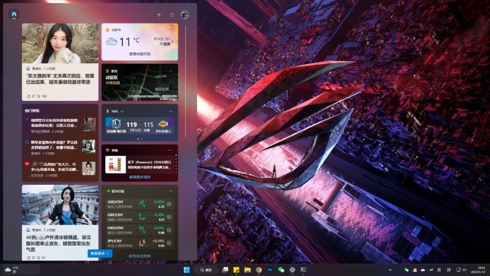This screenshot has height=276, width=490.
Task: Open the profile avatar in widgets panel
Action: (x=185, y=15)
